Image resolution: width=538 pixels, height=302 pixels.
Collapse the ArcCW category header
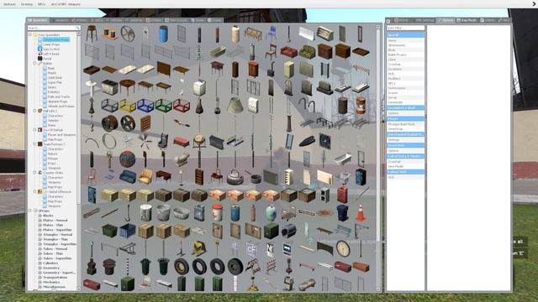405,35
